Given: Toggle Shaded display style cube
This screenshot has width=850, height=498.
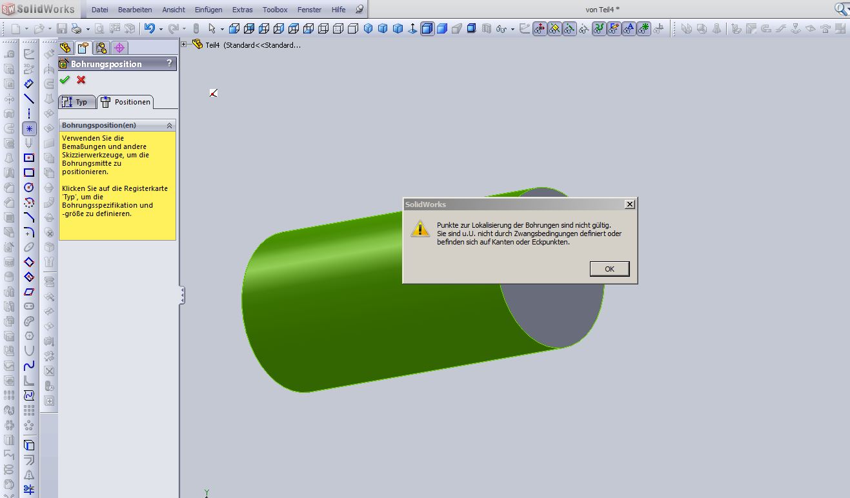Looking at the screenshot, I should [x=442, y=28].
